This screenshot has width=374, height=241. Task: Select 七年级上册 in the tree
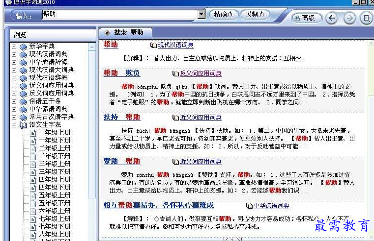coord(55,219)
